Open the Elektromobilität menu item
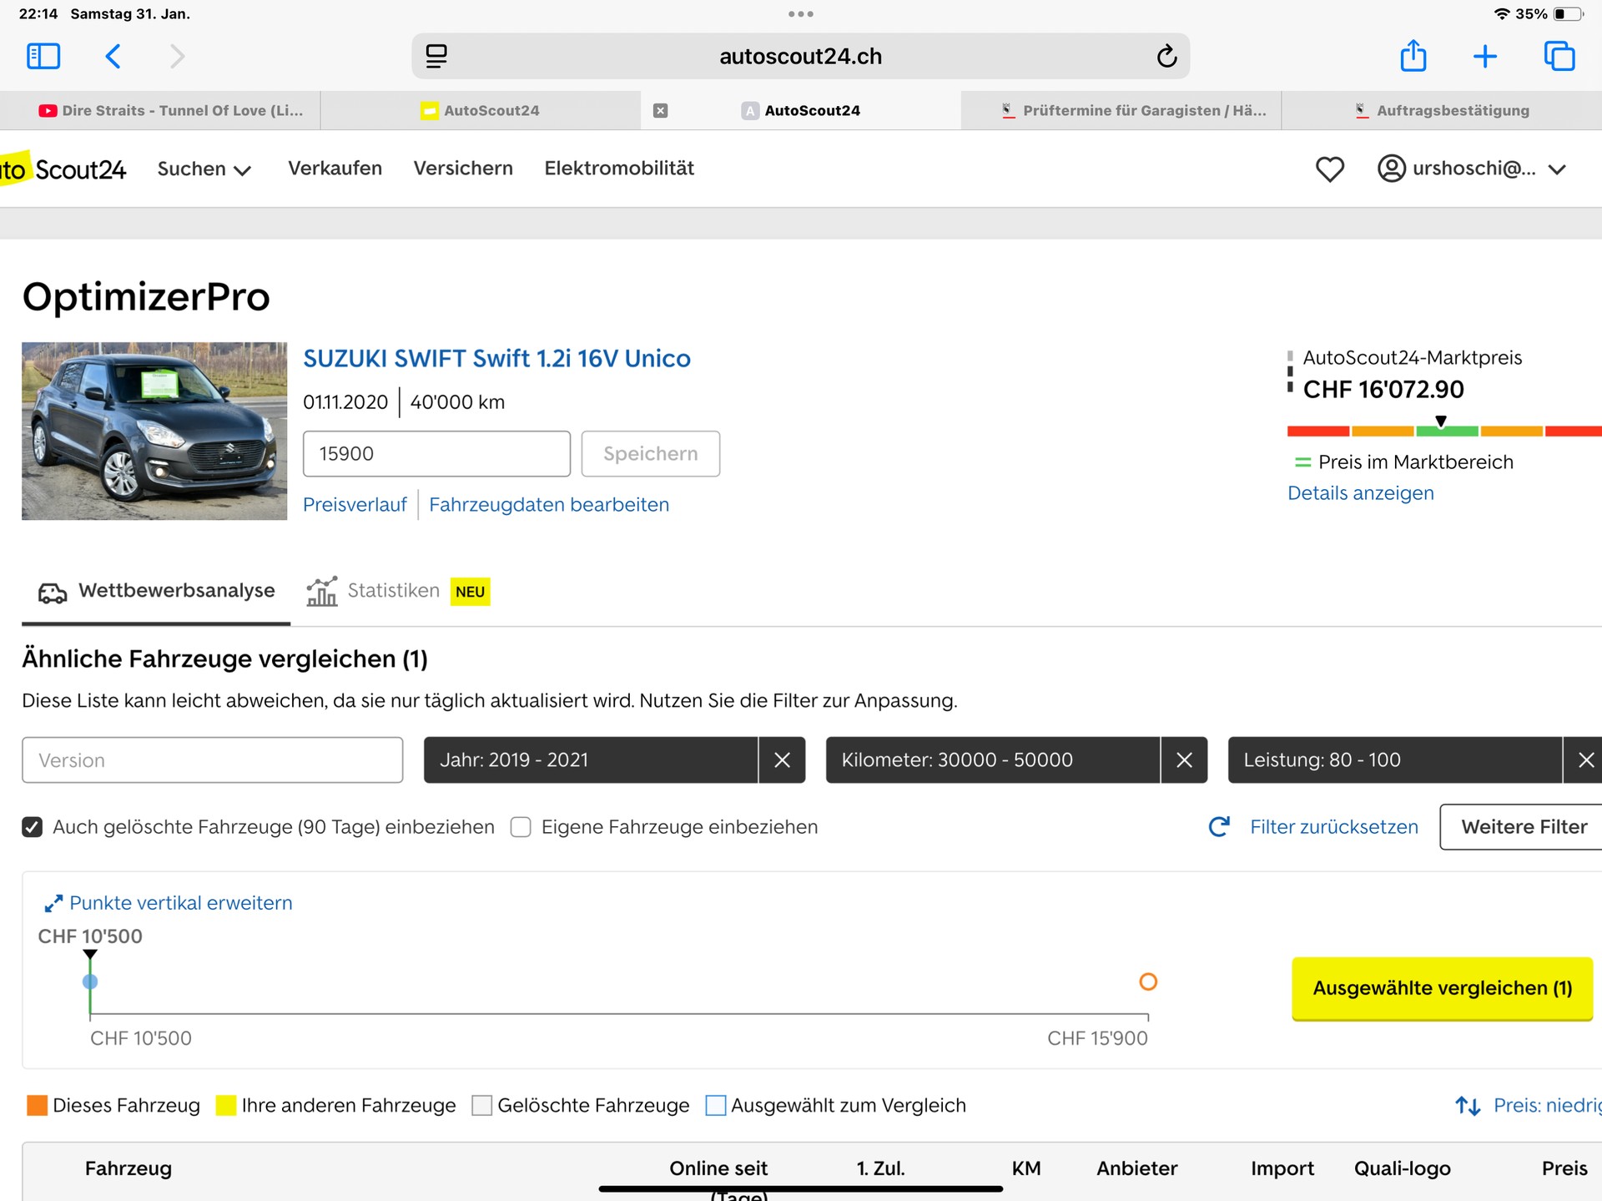Viewport: 1602px width, 1201px height. tap(619, 169)
